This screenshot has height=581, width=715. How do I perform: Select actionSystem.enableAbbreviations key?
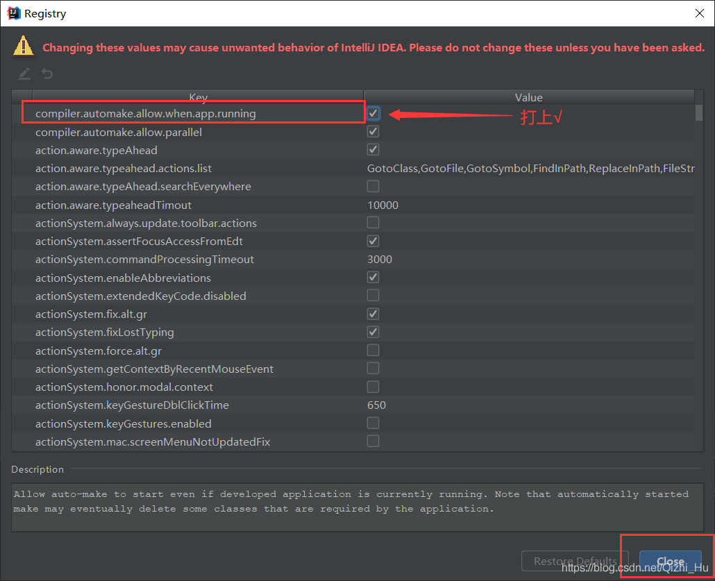(123, 278)
